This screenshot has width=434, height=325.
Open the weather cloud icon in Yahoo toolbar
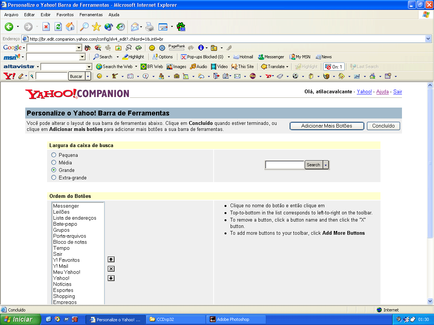pyautogui.click(x=201, y=76)
